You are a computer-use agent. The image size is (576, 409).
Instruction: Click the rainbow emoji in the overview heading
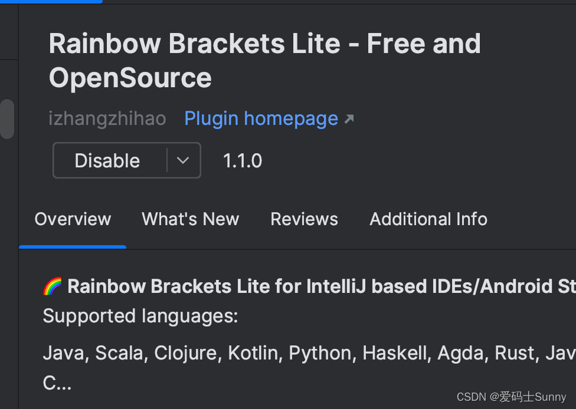(51, 286)
